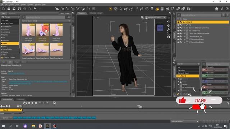Jump to next with aniMate skip-forward button
The width and height of the screenshot is (230, 129).
pyautogui.click(x=36, y=103)
